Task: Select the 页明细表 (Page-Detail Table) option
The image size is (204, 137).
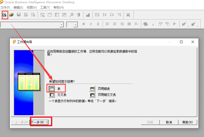Action: click(x=92, y=89)
